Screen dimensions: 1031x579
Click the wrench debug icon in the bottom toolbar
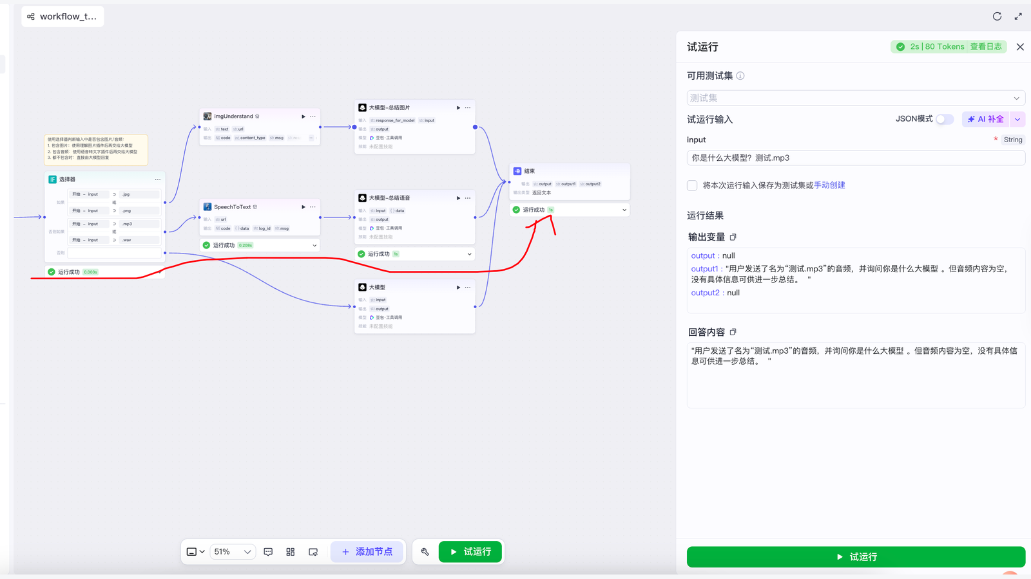pos(425,552)
